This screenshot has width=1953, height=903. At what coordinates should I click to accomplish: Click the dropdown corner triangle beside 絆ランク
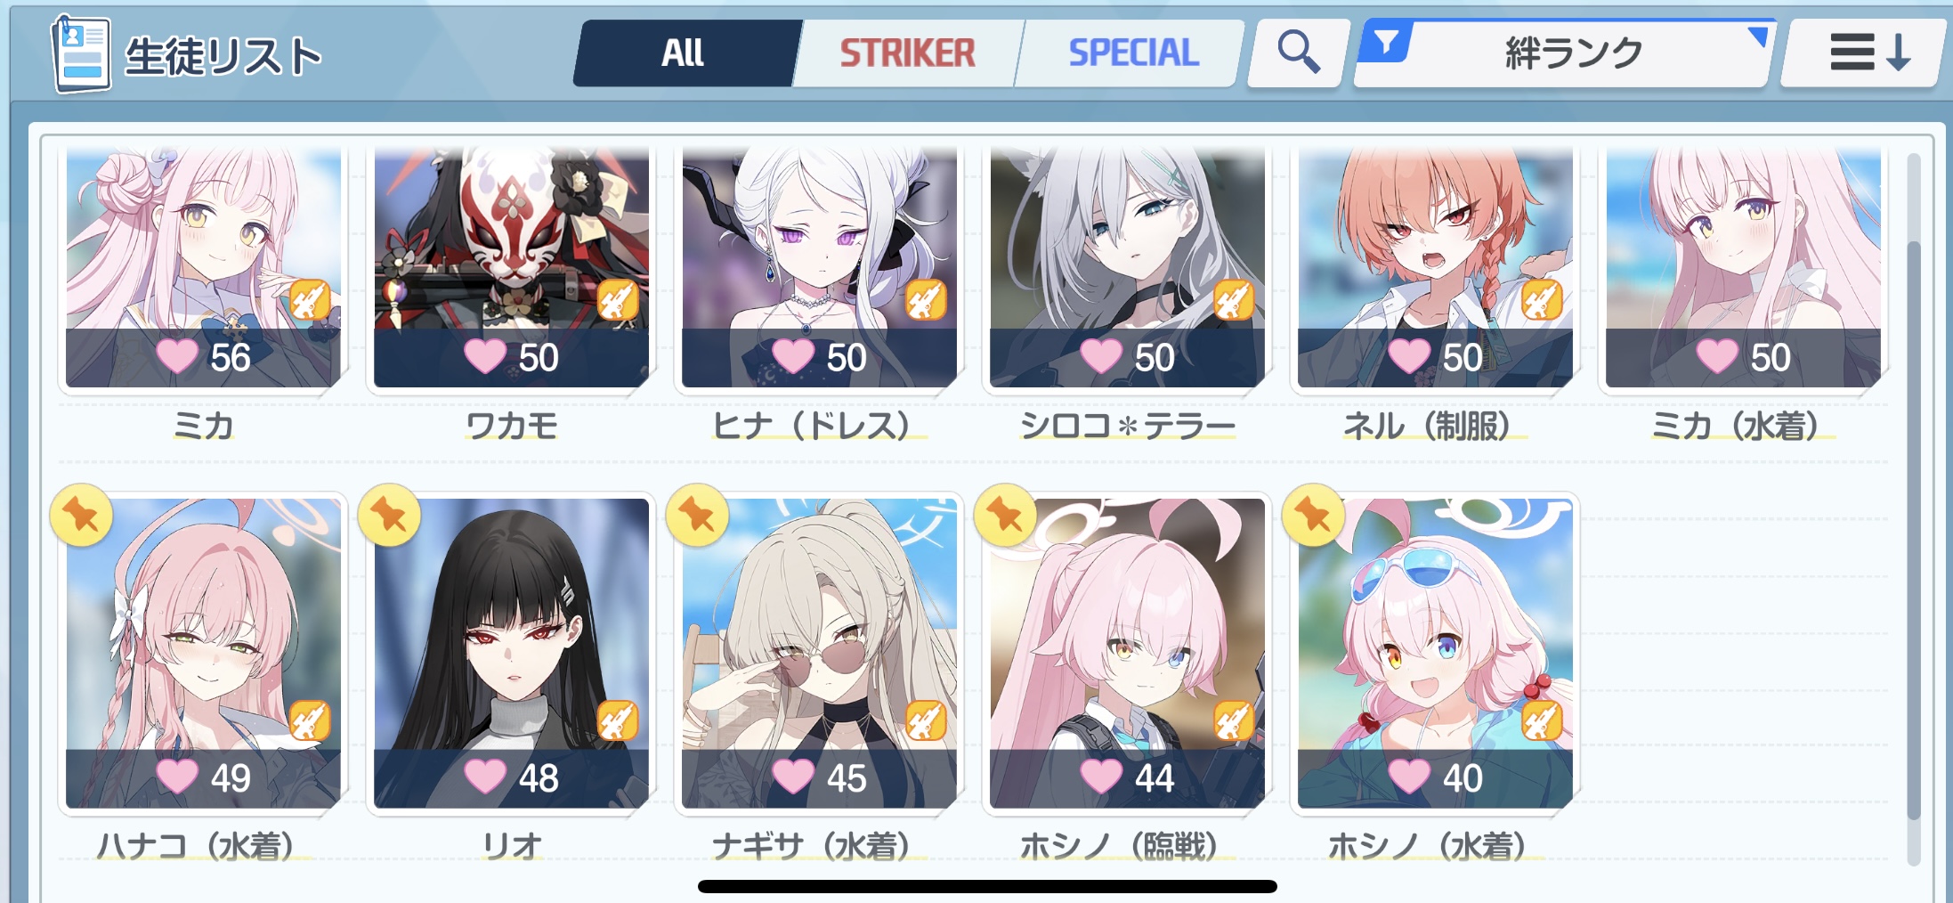click(x=1758, y=36)
